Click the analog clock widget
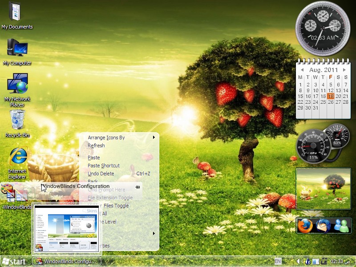This screenshot has width=356, height=267. (323, 28)
